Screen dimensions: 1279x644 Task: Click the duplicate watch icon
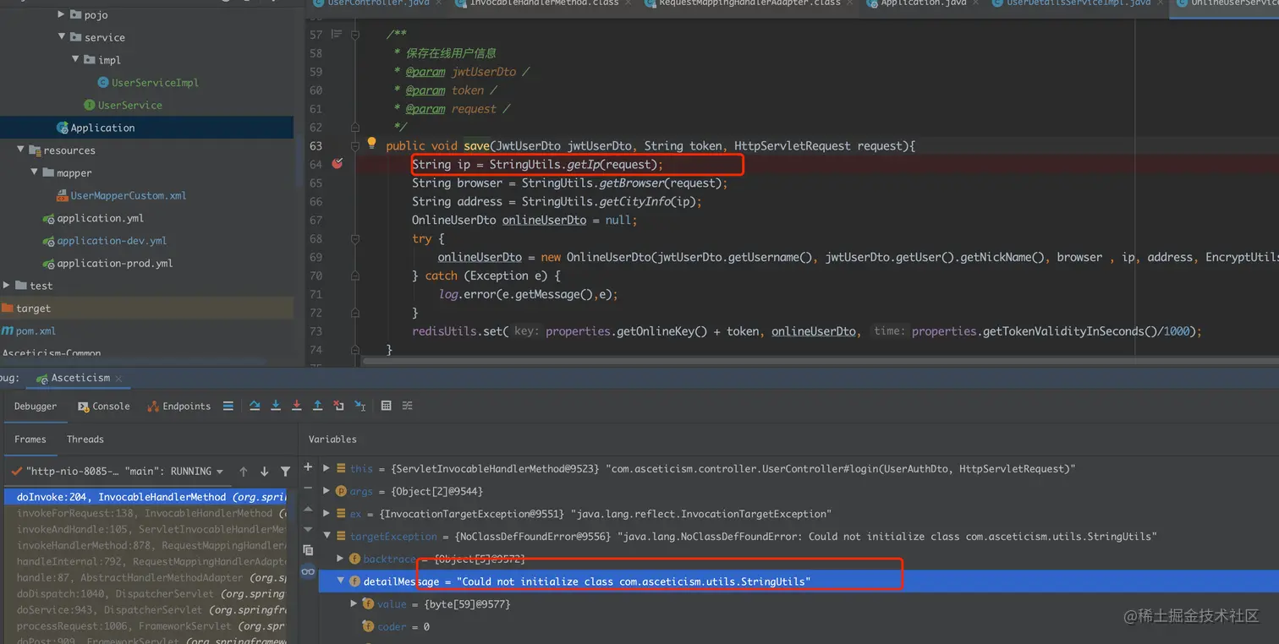[x=308, y=550]
